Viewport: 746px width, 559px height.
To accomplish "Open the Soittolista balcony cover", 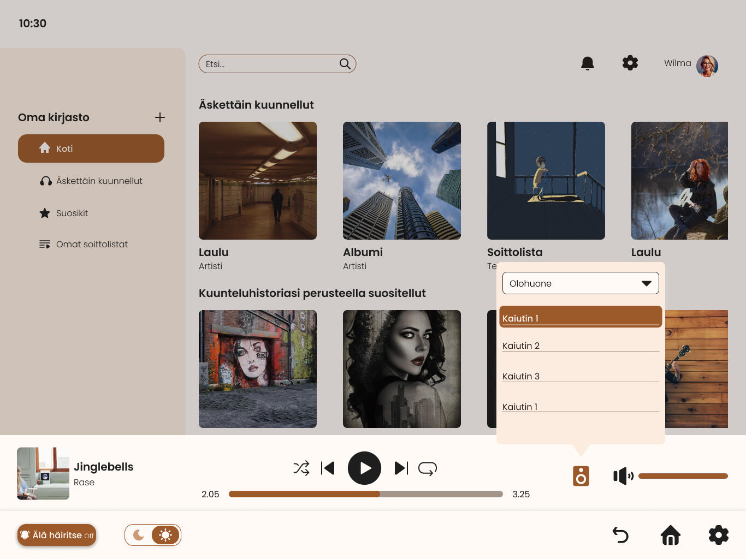I will pyautogui.click(x=546, y=181).
